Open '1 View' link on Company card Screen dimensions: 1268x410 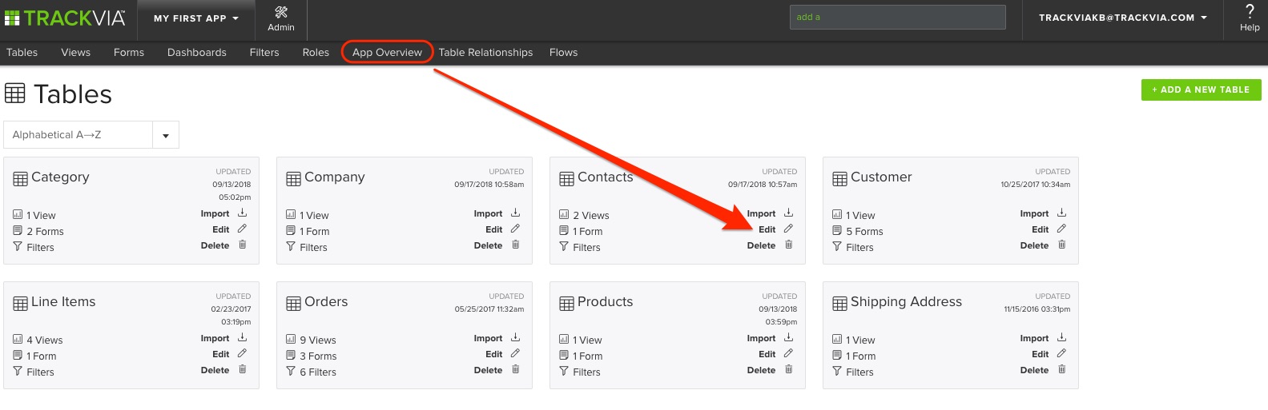click(x=314, y=216)
